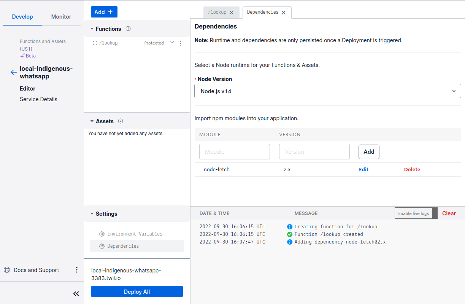Click the blue Add + button
This screenshot has width=465, height=304.
pos(104,12)
